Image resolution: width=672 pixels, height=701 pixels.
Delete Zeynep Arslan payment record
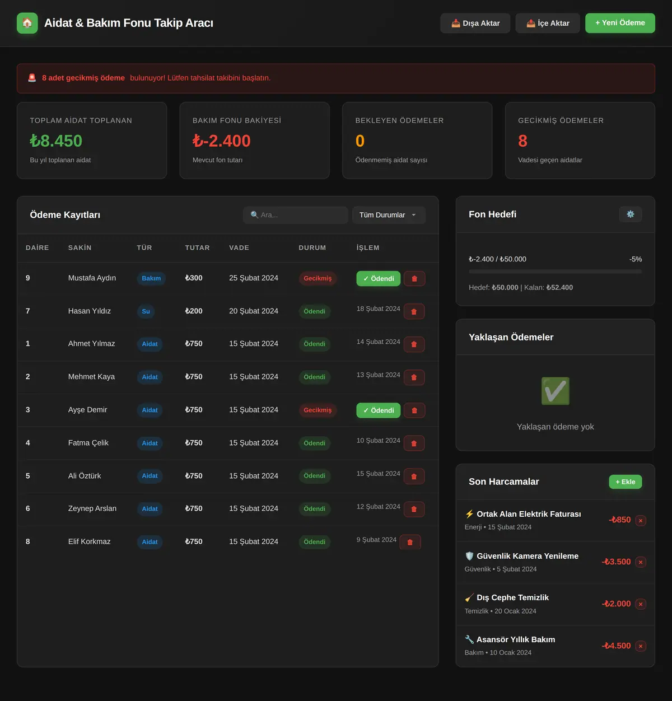[x=414, y=510]
